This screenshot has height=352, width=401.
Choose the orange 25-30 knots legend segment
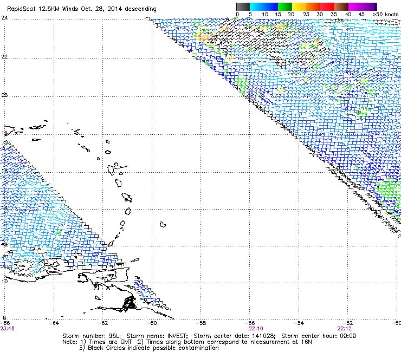[313, 6]
